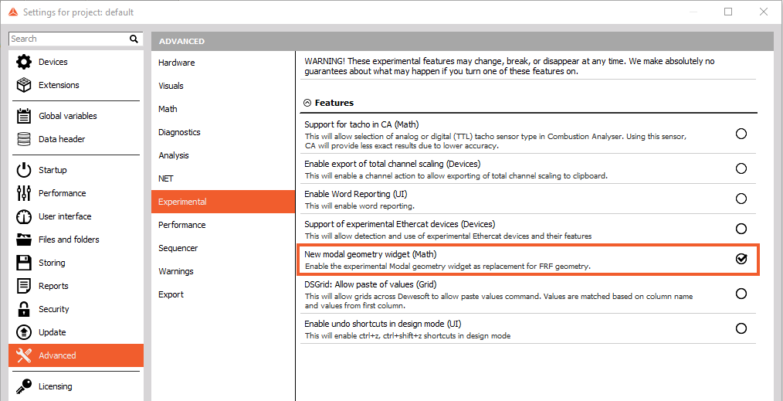
Task: Select the Experimental tab
Action: coord(223,202)
